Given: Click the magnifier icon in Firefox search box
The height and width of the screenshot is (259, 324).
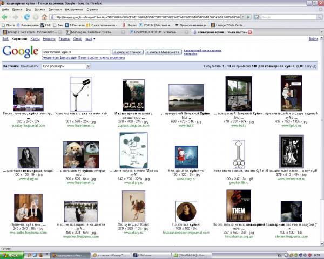Looking at the screenshot, I should (319, 17).
